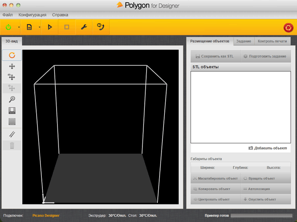Click Сохранить как STL button

(x=215, y=56)
